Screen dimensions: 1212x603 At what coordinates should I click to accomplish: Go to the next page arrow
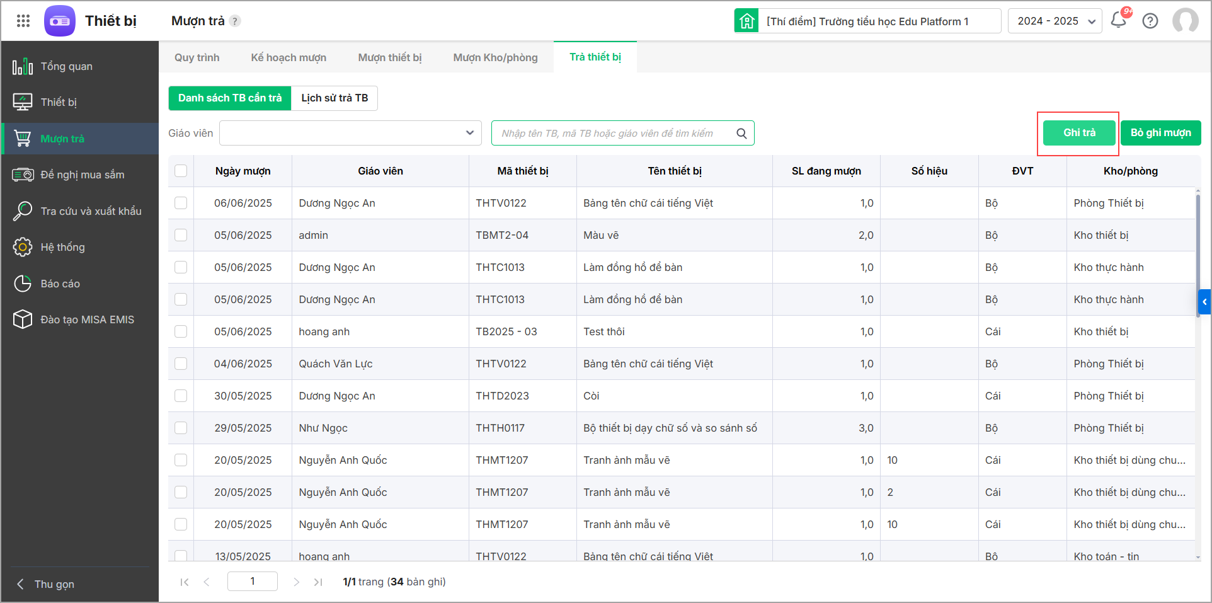(x=296, y=582)
